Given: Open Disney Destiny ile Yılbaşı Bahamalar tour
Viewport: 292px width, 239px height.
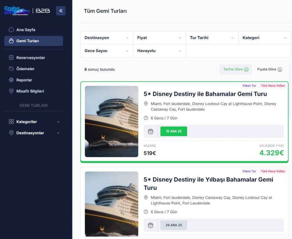Looking at the screenshot, I should pos(208,184).
